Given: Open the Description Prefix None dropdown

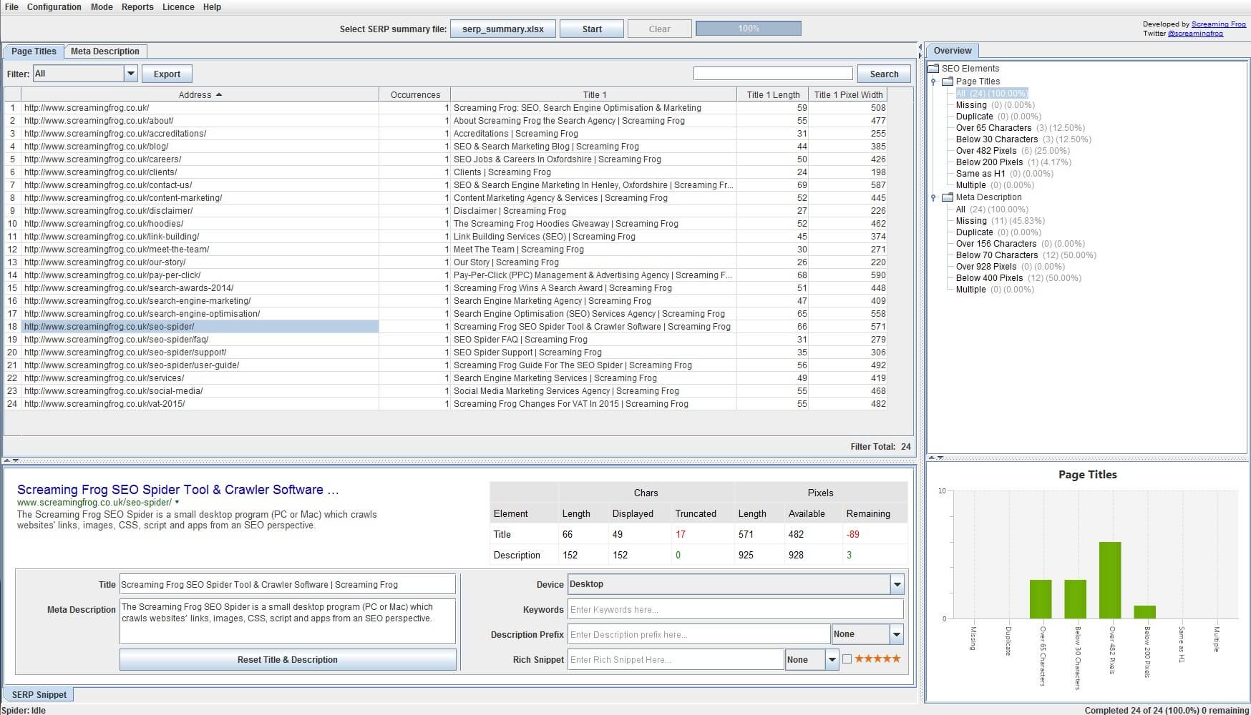Looking at the screenshot, I should pos(896,634).
